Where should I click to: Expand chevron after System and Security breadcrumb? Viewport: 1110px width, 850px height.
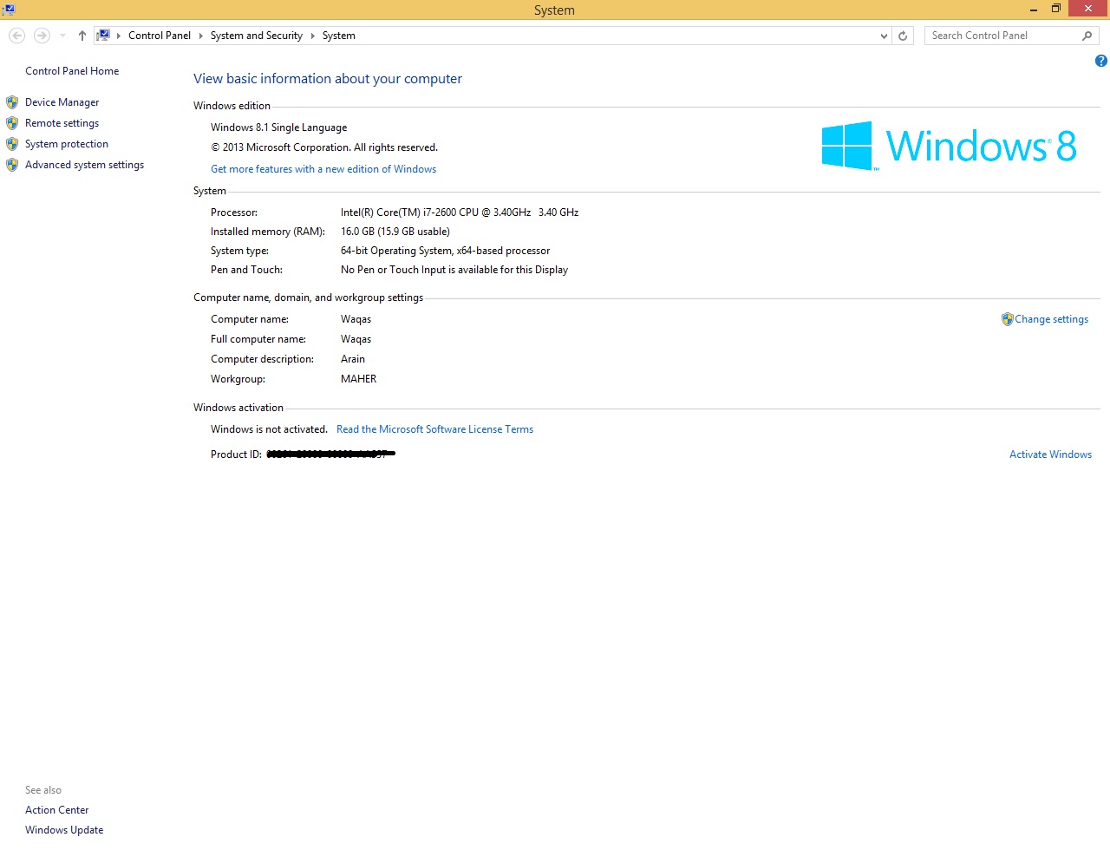[x=312, y=36]
